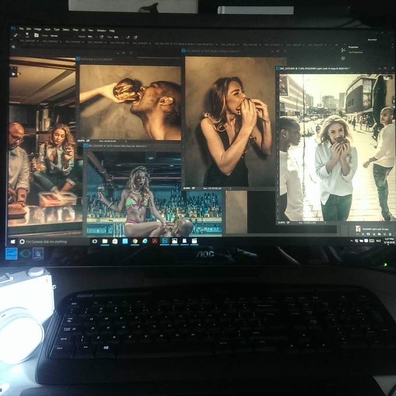Open the Windows Start menu
This screenshot has height=396, width=396.
[x=13, y=242]
